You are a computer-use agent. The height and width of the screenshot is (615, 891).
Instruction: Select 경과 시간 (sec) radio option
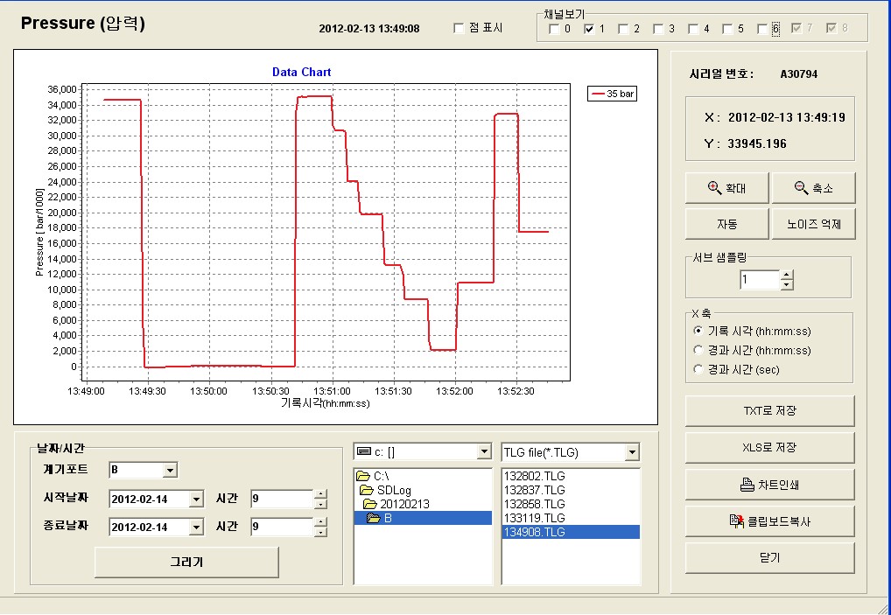(x=698, y=369)
